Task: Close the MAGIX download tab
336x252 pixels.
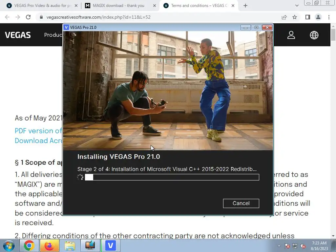Action: point(155,6)
